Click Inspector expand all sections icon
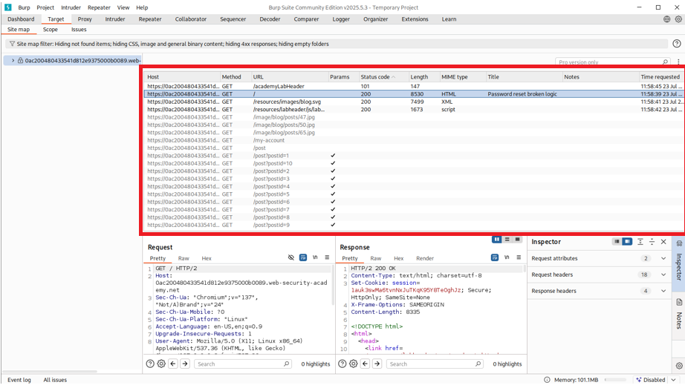 pyautogui.click(x=640, y=241)
